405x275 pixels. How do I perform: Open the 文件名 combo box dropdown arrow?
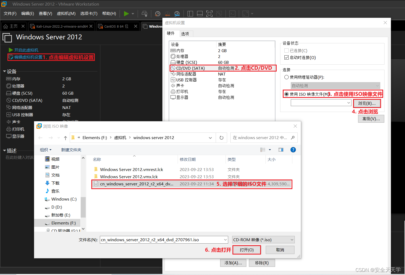(225, 240)
